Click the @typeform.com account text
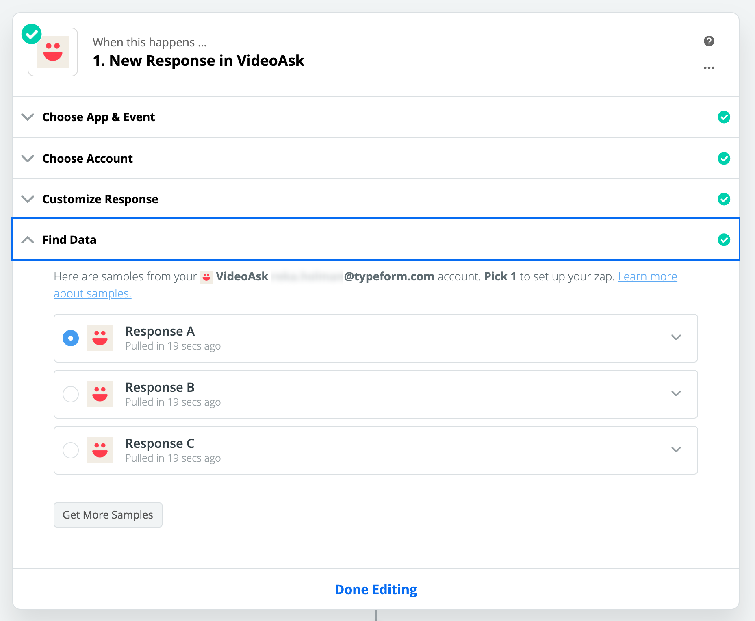This screenshot has width=755, height=621. 389,277
